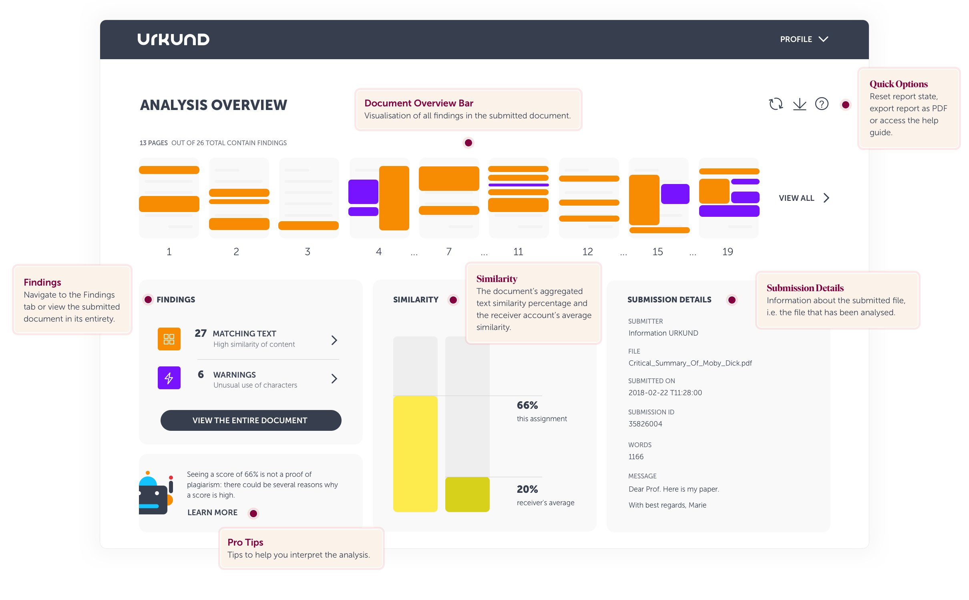
Task: Click the hotspot dot next to Similarity heading
Action: pos(453,300)
